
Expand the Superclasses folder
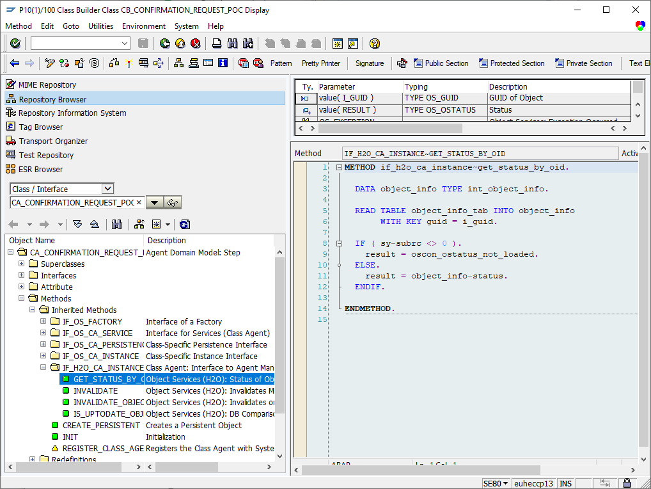pos(22,264)
